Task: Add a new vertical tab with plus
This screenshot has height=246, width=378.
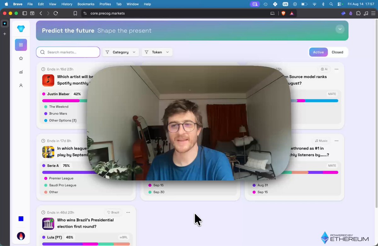Action: (5, 34)
